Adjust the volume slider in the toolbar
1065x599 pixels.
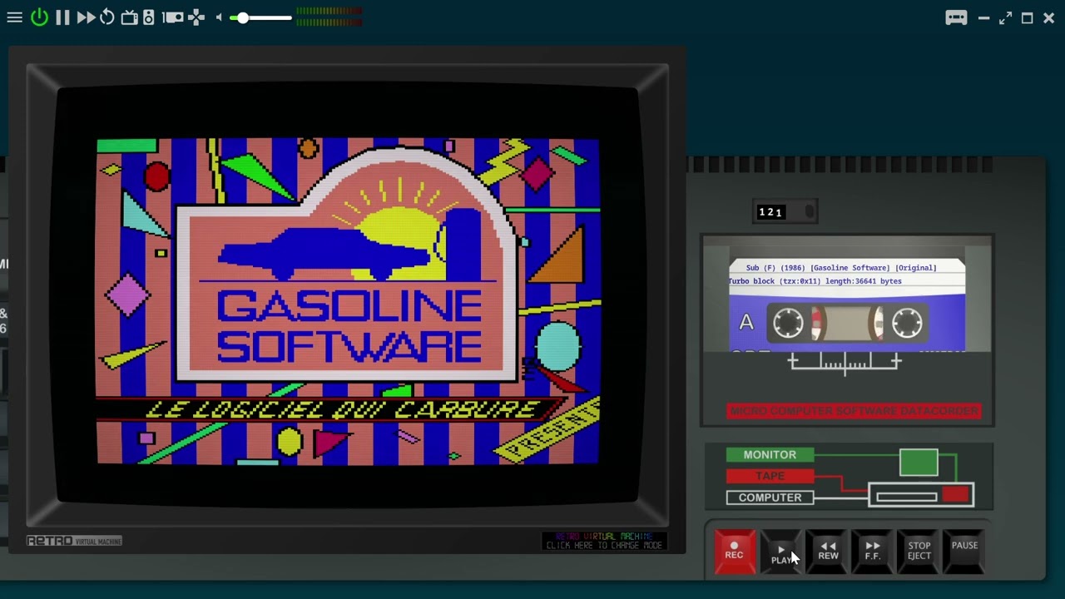pyautogui.click(x=262, y=17)
